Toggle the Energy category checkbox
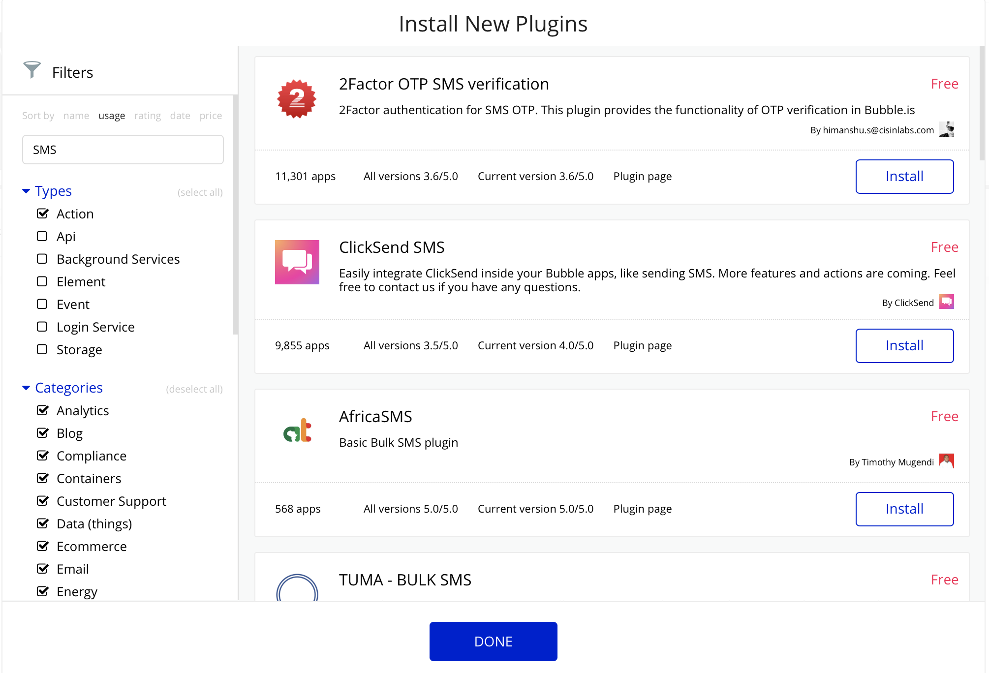Image resolution: width=989 pixels, height=673 pixels. 43,591
